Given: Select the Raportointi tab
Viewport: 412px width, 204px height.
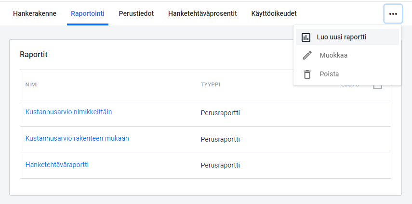Looking at the screenshot, I should [88, 13].
